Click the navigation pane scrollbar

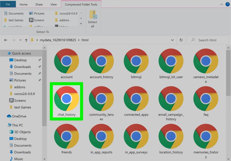(x=44, y=88)
